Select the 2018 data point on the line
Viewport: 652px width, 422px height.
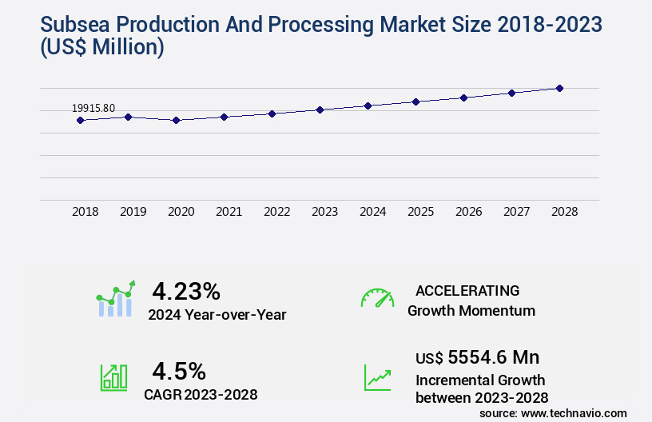(80, 121)
